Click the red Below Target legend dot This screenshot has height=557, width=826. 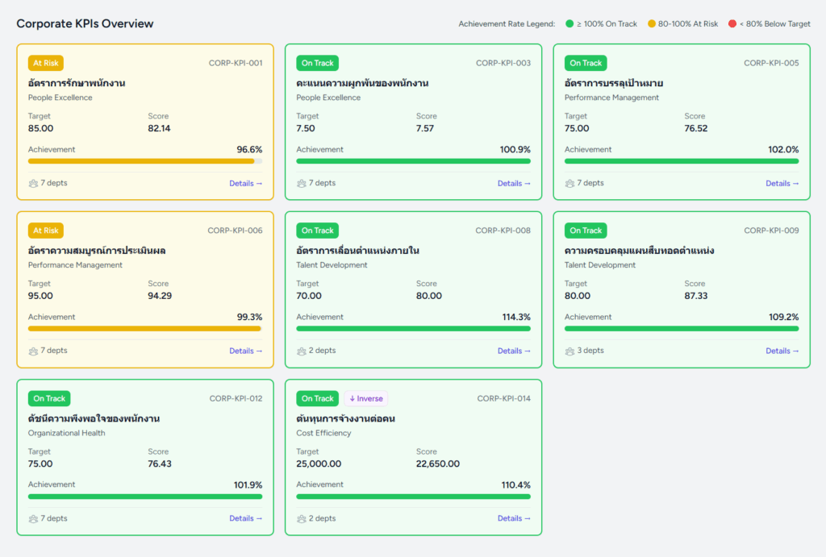pyautogui.click(x=732, y=24)
